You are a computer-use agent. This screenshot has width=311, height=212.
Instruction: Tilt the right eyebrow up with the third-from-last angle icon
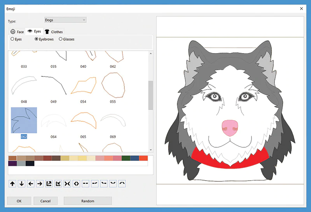[94, 184]
